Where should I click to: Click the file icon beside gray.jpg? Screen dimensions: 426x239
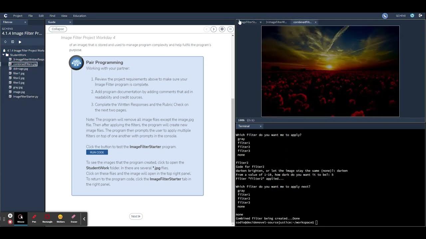click(10, 87)
